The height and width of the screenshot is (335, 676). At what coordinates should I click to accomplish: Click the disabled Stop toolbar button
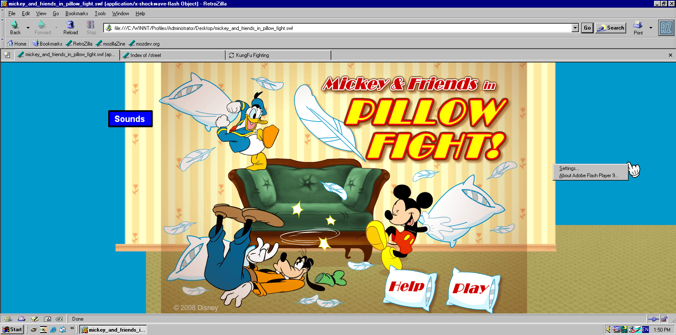91,28
